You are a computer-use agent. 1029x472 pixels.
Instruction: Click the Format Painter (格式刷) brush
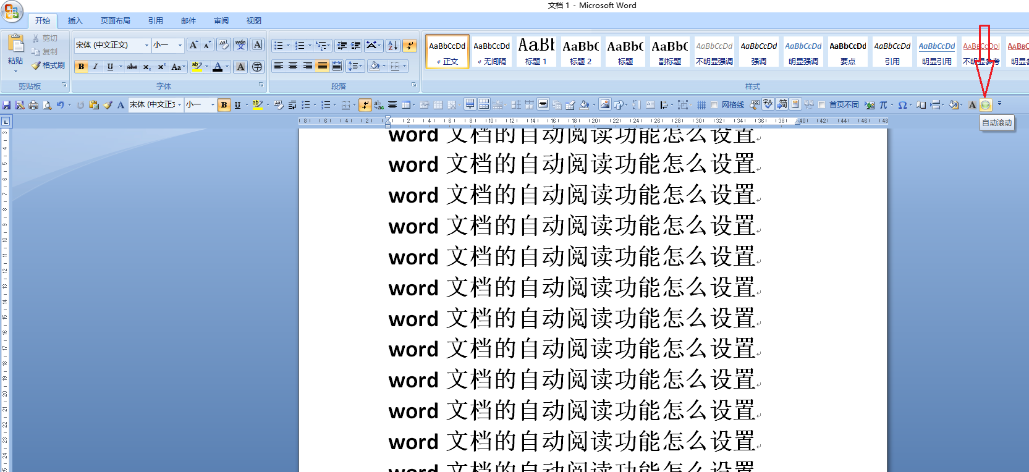coord(49,65)
